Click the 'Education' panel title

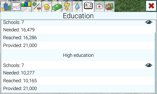[78, 16]
